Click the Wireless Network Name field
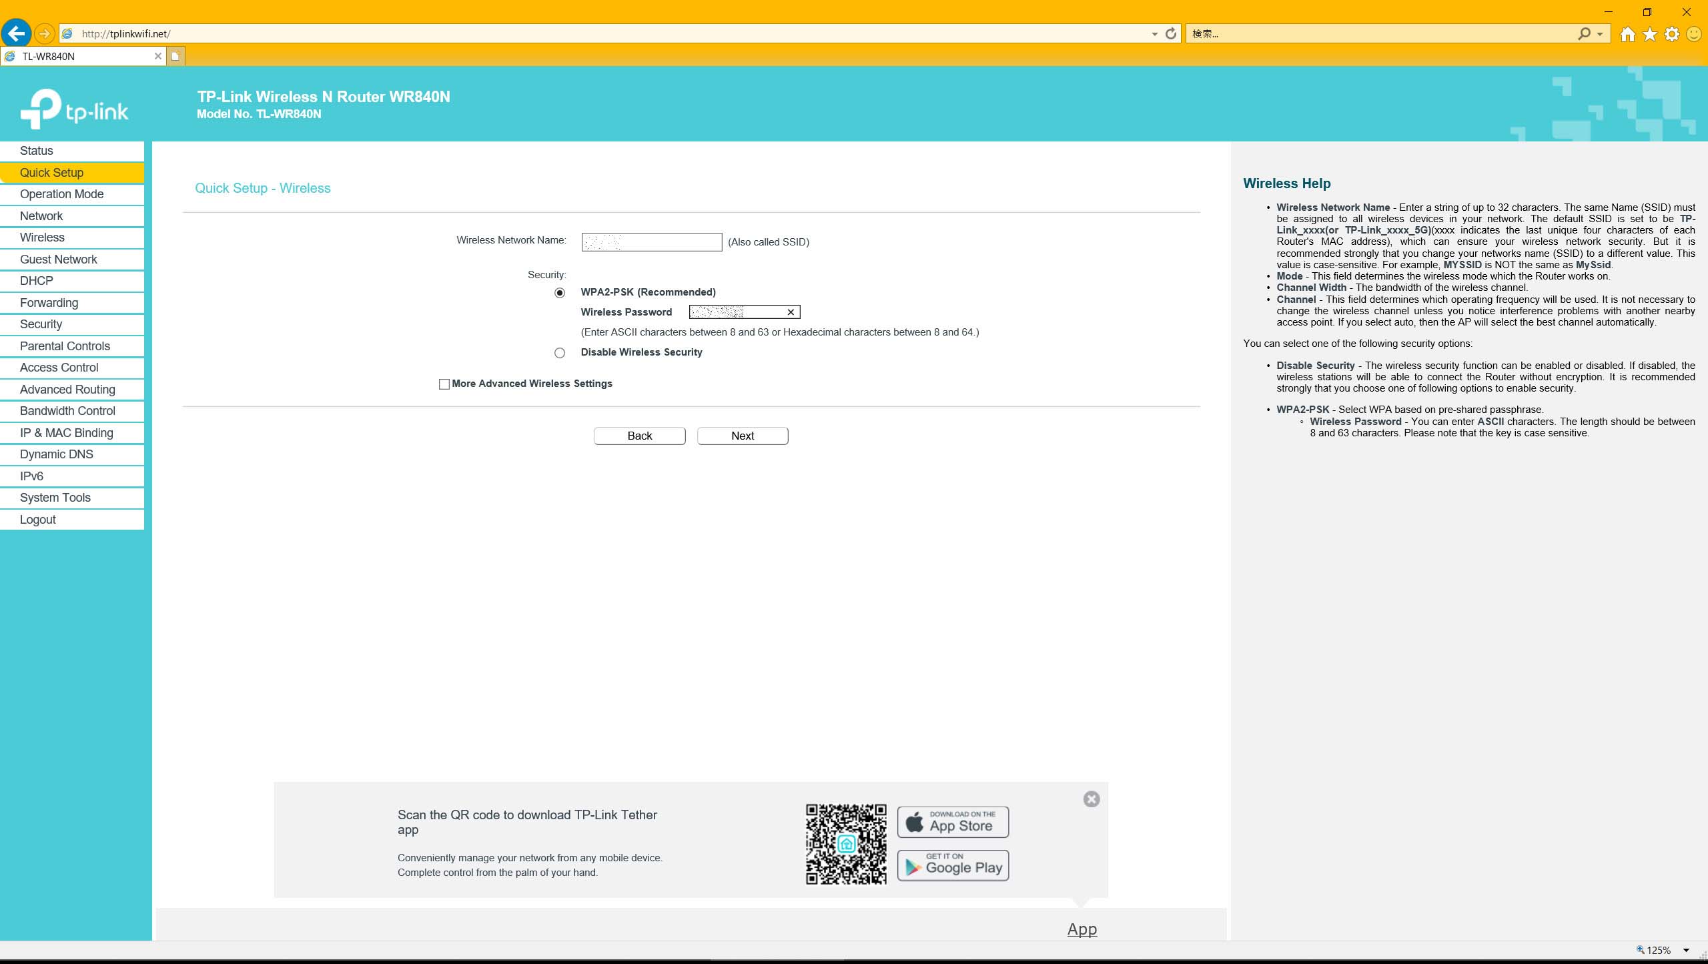The width and height of the screenshot is (1708, 964). coord(652,242)
